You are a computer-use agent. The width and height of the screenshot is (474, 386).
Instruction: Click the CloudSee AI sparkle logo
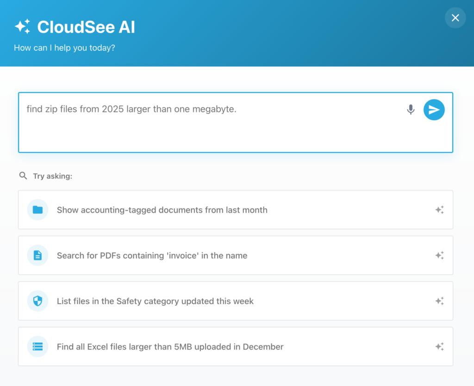tap(23, 26)
